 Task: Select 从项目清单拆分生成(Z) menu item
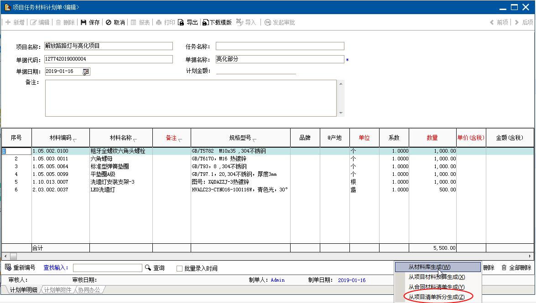click(x=437, y=297)
